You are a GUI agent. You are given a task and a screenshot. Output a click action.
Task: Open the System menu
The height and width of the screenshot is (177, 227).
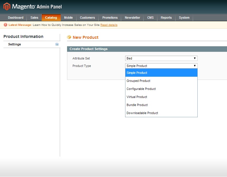pos(184,18)
